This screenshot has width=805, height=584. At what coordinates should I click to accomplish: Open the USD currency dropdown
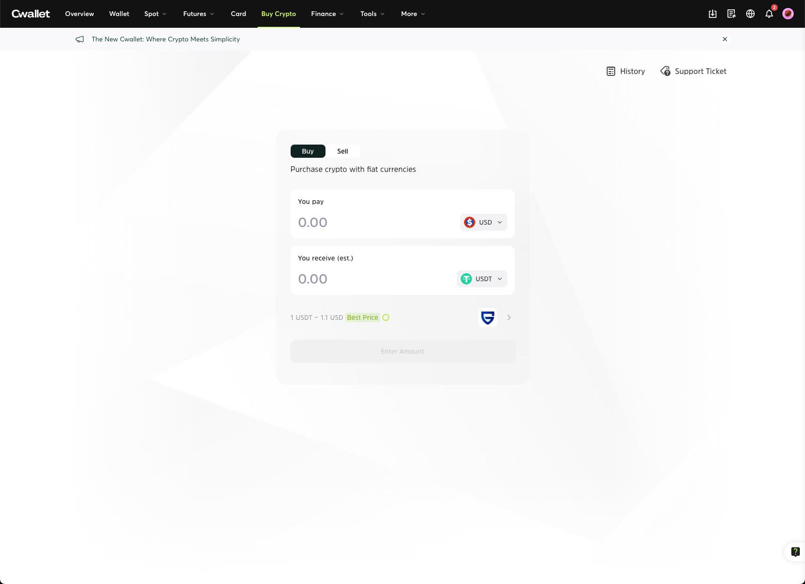click(483, 222)
